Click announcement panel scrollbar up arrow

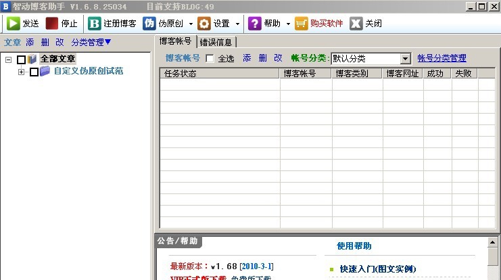pyautogui.click(x=492, y=243)
